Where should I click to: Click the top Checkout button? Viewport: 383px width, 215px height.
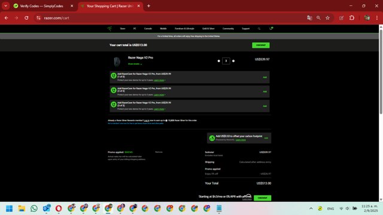[x=261, y=45]
